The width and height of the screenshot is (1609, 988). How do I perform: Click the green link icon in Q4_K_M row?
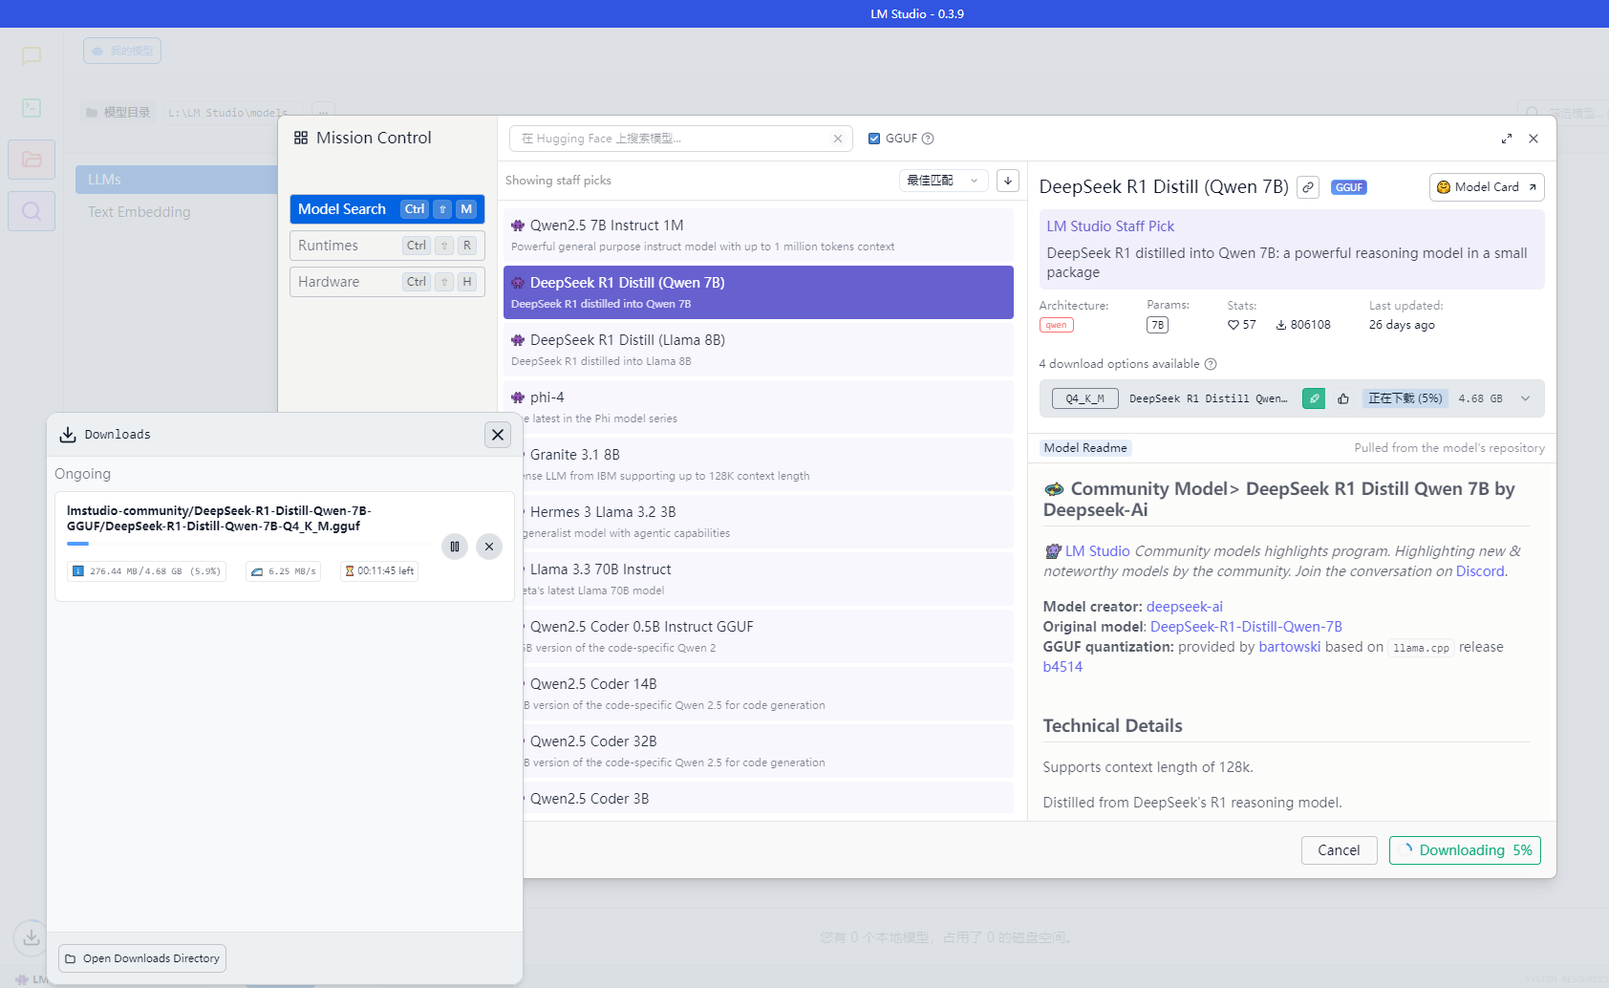[1314, 398]
